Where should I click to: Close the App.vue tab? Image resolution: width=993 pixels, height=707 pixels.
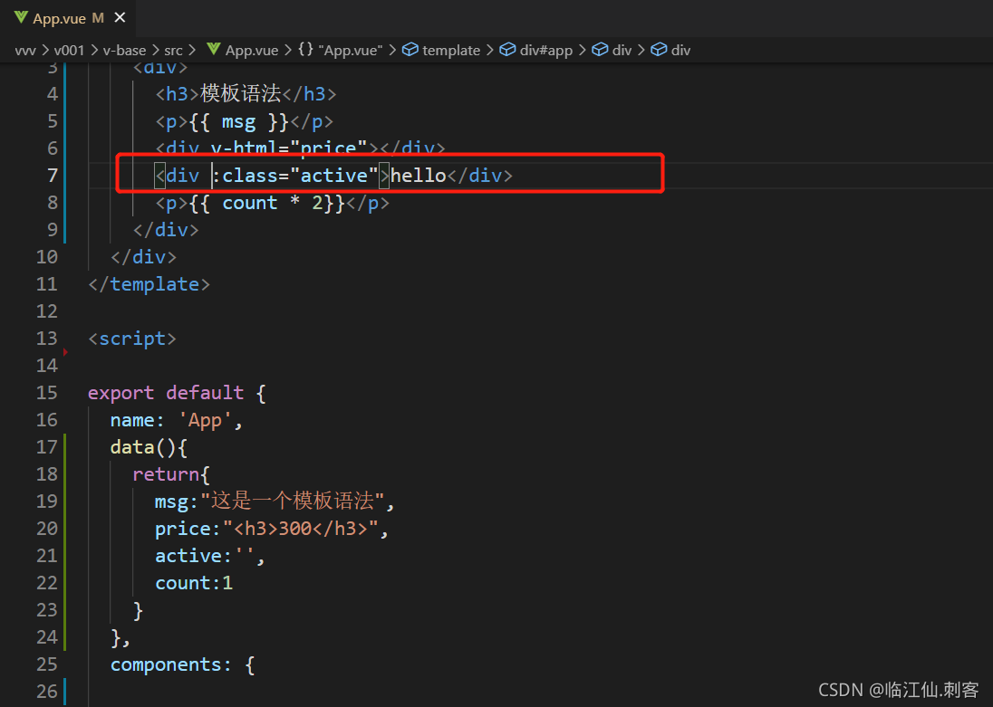[120, 18]
